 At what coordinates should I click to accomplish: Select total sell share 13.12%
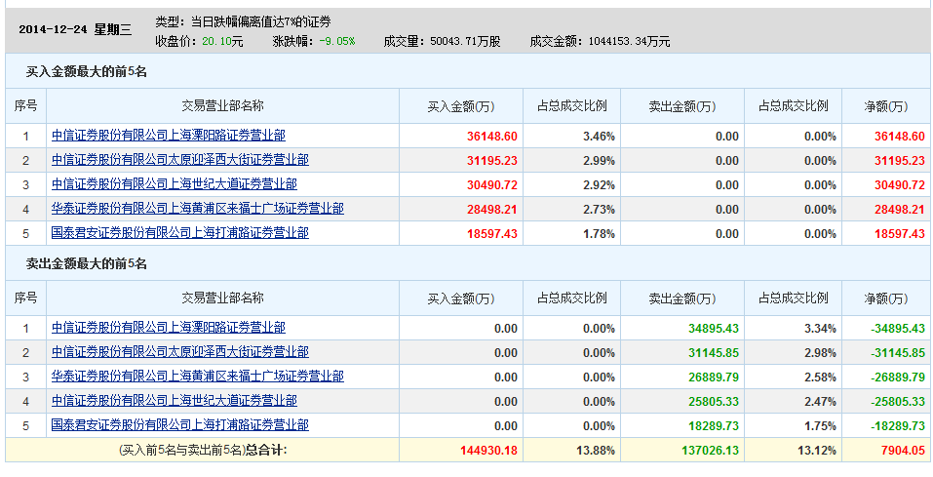coord(817,451)
